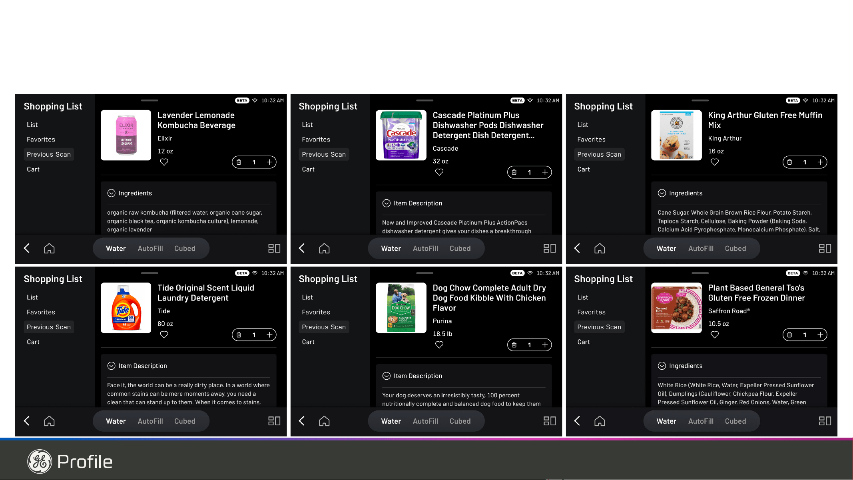The height and width of the screenshot is (480, 853).
Task: Delete the Cascade item using trash icon
Action: click(x=514, y=172)
